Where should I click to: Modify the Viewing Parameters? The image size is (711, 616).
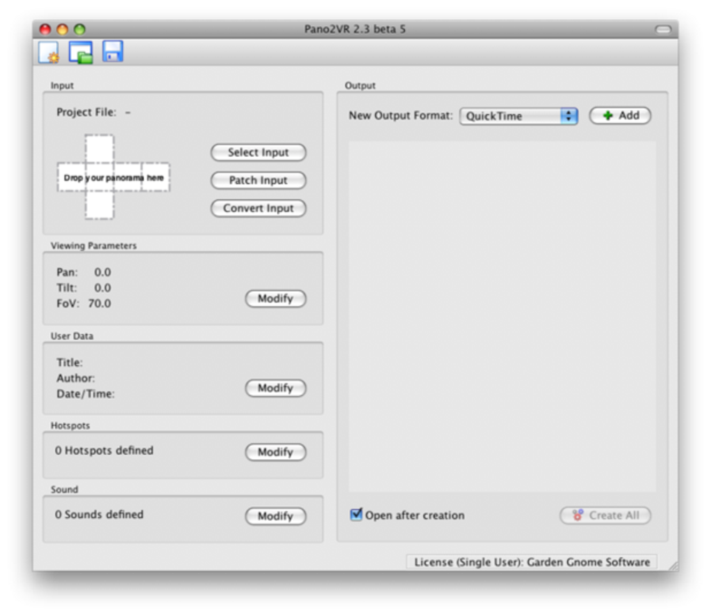pyautogui.click(x=275, y=299)
